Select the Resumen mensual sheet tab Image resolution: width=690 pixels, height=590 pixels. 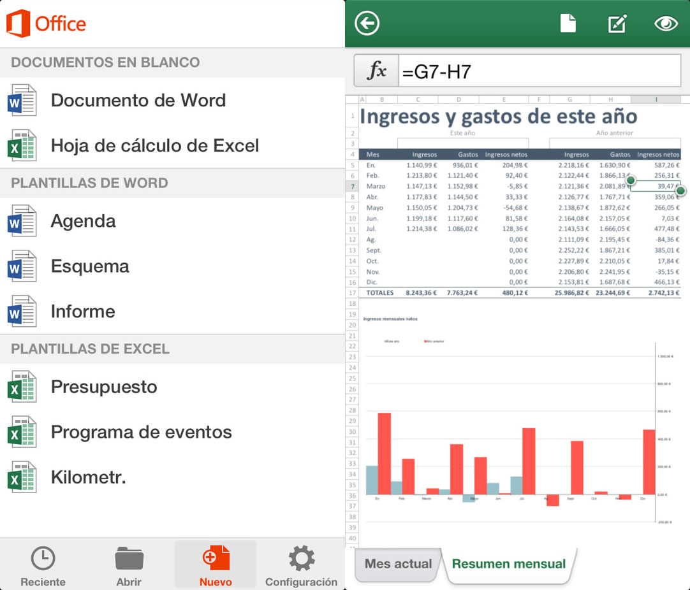tap(509, 564)
